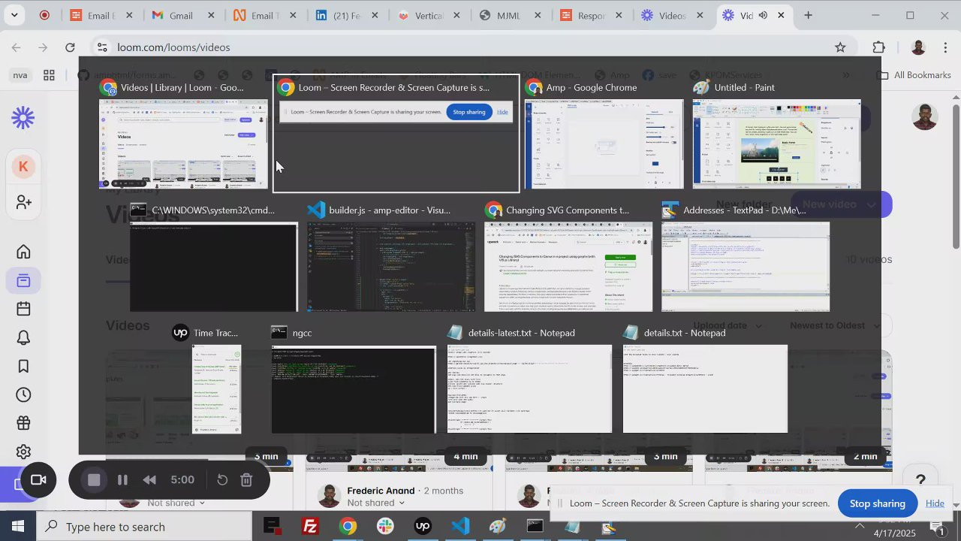Open Watch Later bookmark icon in sidebar
The width and height of the screenshot is (961, 541).
(23, 366)
